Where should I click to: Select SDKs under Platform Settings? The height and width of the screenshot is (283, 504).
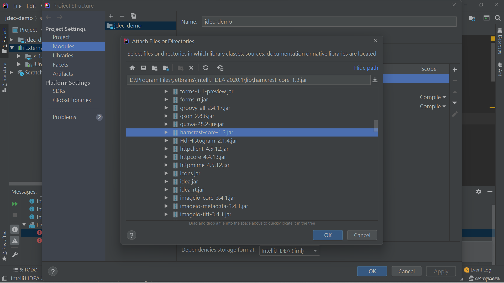59,91
